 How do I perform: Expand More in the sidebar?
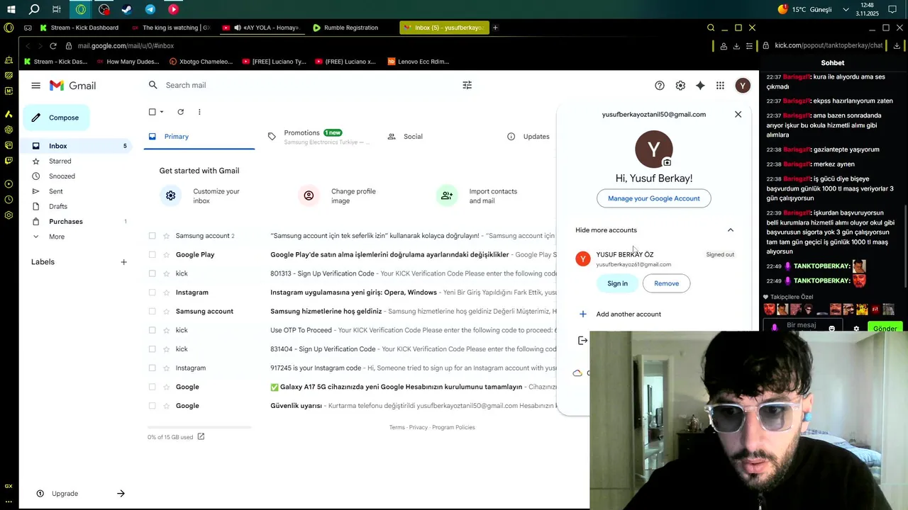click(x=57, y=237)
